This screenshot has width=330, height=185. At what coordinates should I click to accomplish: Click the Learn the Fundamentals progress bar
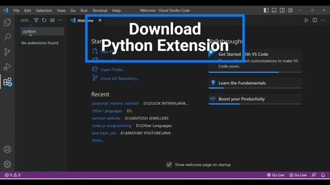pyautogui.click(x=255, y=88)
